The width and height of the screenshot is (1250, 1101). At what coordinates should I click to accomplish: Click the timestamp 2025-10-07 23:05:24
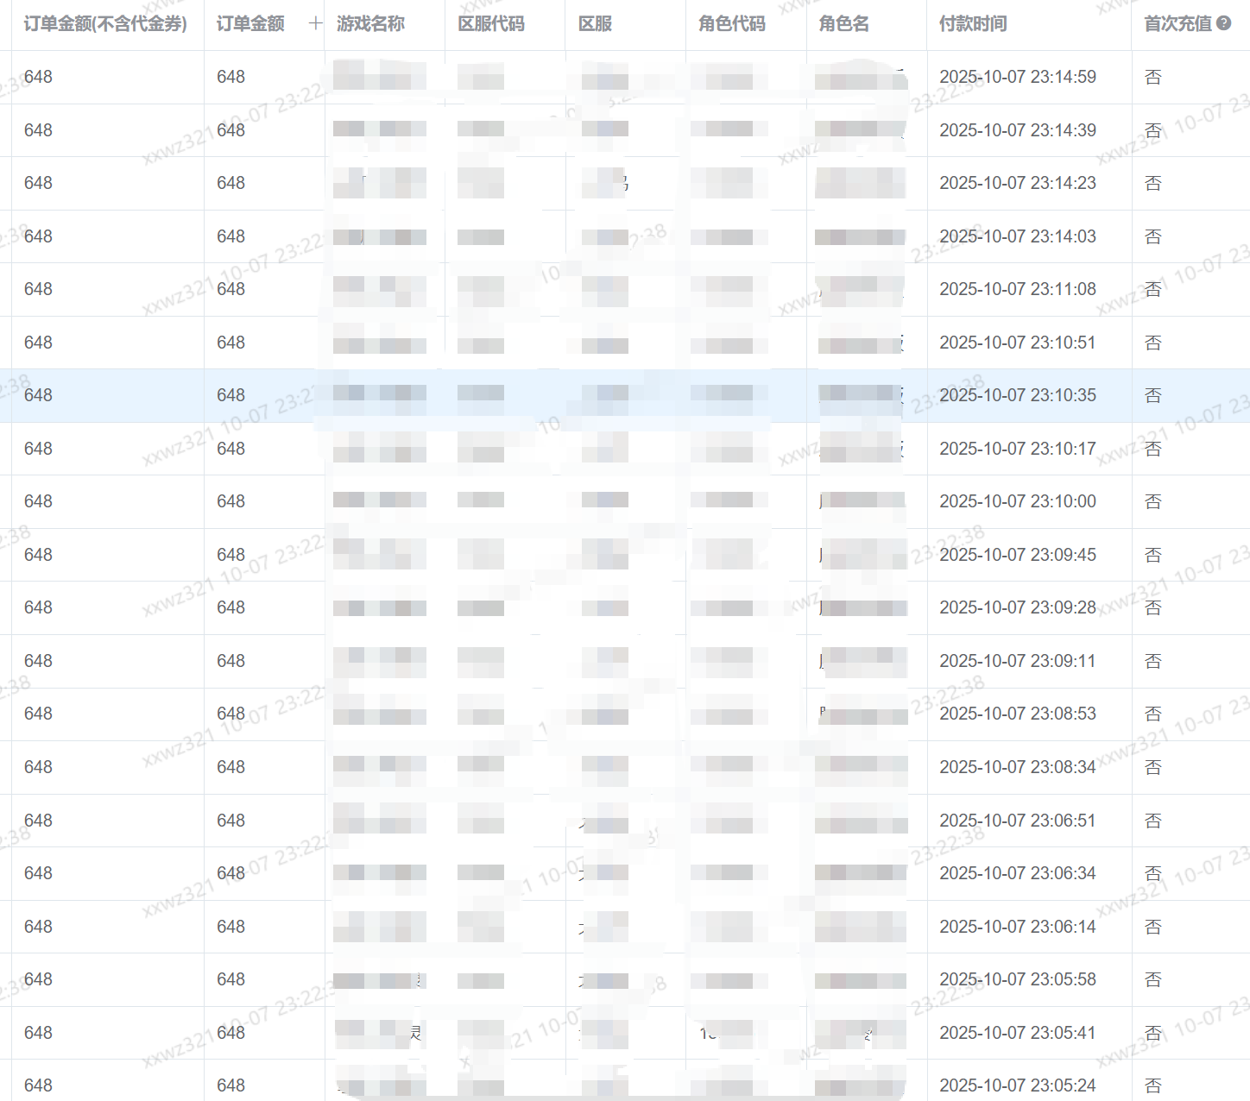(x=1017, y=1085)
